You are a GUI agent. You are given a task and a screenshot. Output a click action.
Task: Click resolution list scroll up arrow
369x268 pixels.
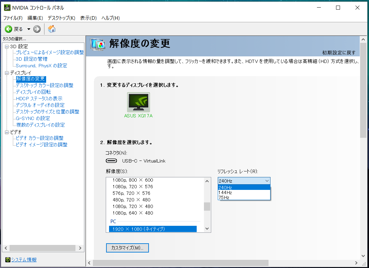(x=207, y=181)
